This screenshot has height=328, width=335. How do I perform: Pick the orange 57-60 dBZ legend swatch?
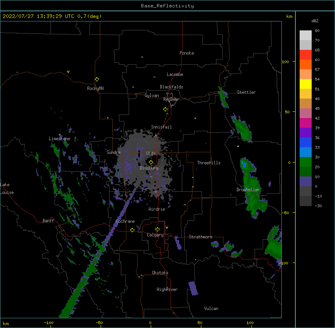point(305,64)
